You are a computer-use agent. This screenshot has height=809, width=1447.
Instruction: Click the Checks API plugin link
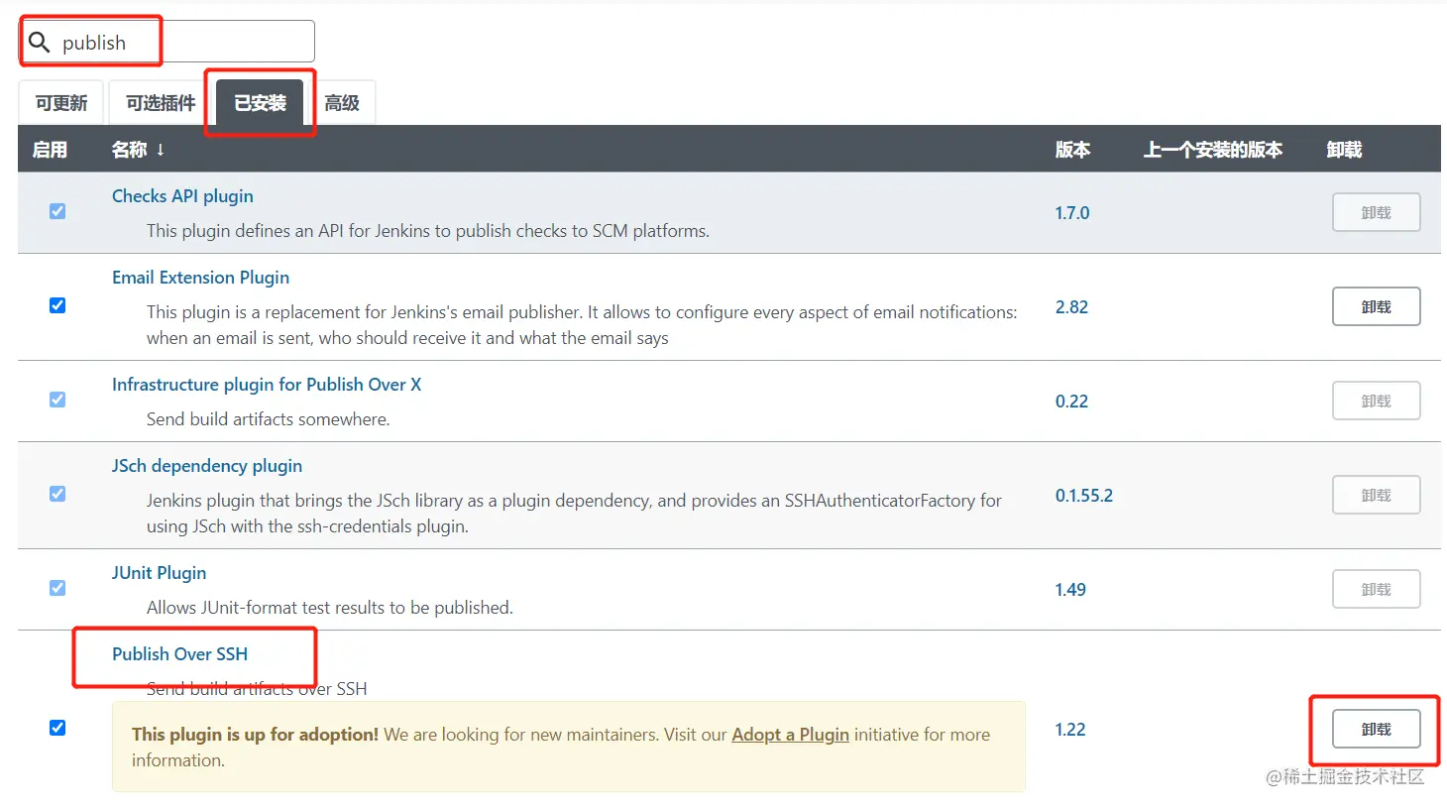coord(182,196)
